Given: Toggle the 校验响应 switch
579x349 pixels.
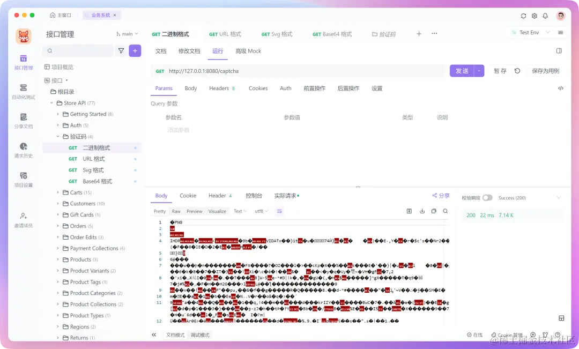Looking at the screenshot, I should pos(487,197).
